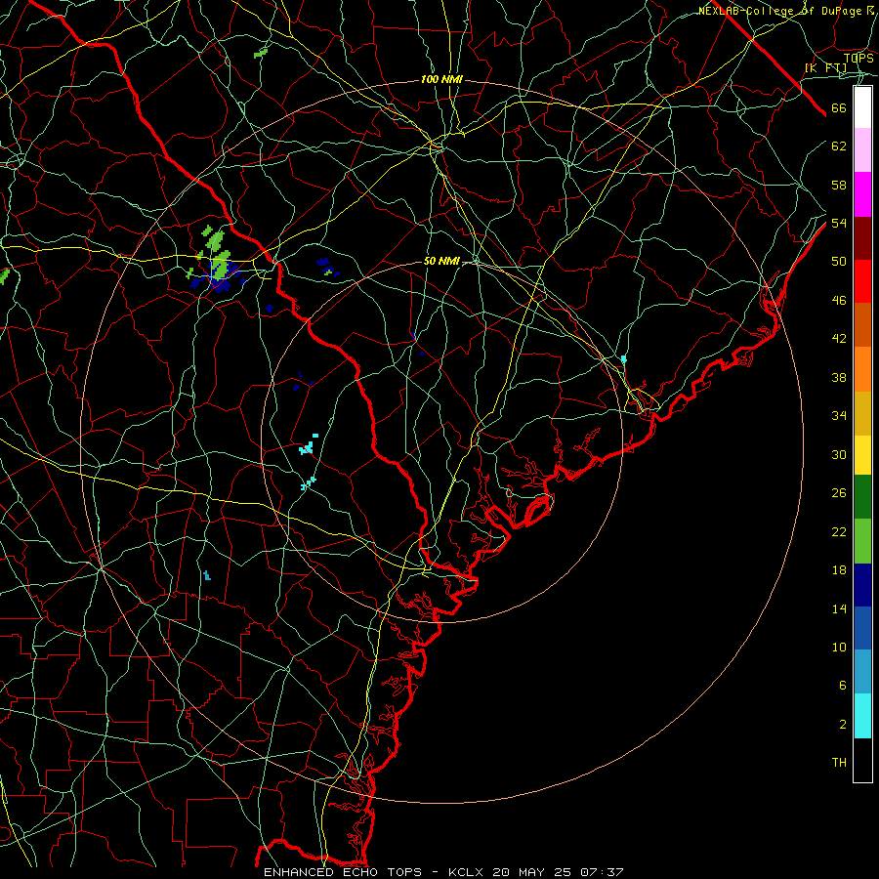The height and width of the screenshot is (879, 879).
Task: Click the 66 legend value
Action: click(839, 108)
